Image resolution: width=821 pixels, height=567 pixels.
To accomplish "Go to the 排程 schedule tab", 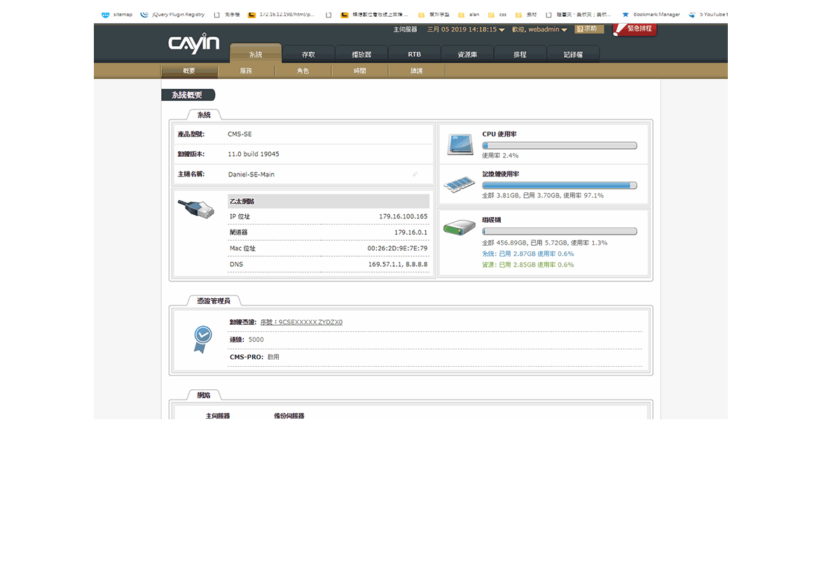I will click(x=520, y=55).
